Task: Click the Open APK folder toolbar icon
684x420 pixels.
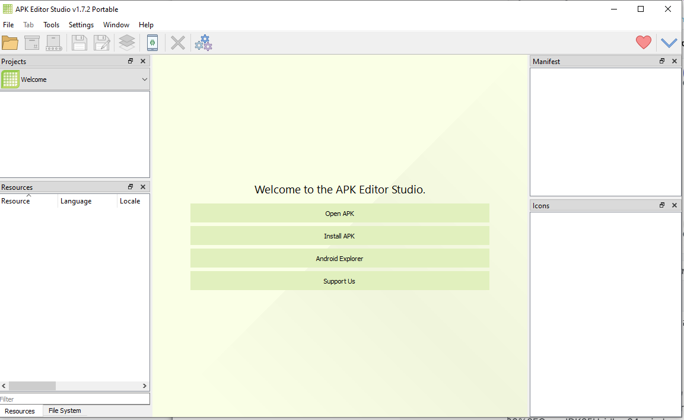Action: (x=10, y=43)
